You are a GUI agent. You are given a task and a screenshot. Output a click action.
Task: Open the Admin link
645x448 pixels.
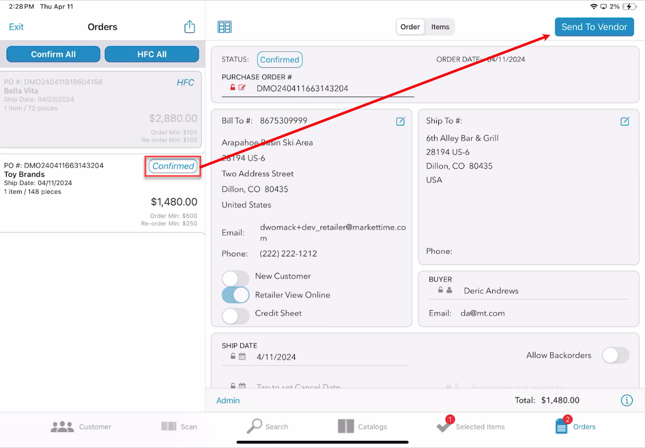228,400
